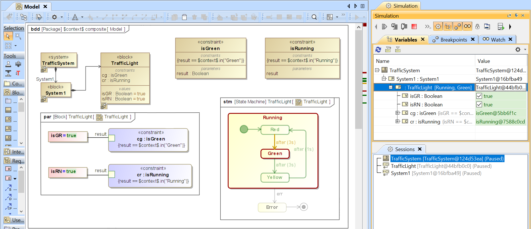Refresh the Variables list
Screen dimensions: 531x229
coord(378,49)
